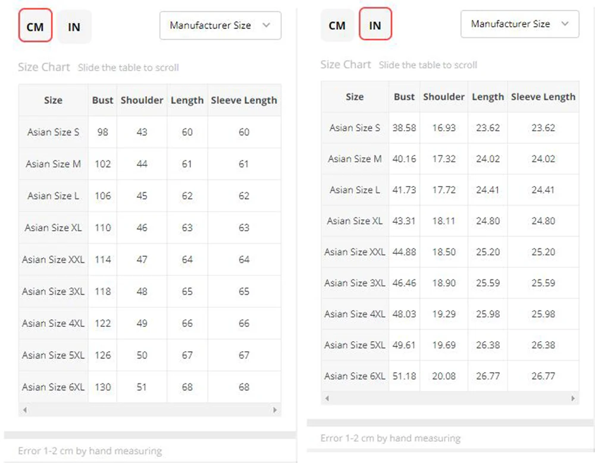Click the Bust column header in the centimeter table

[x=102, y=100]
